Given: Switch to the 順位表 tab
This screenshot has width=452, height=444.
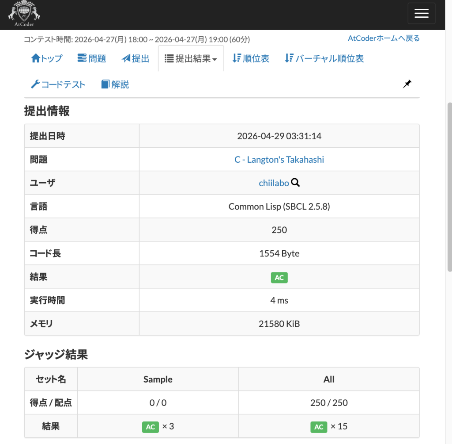Looking at the screenshot, I should pyautogui.click(x=256, y=58).
